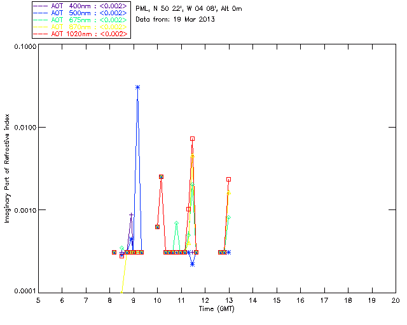Click the PML station location header text
The width and height of the screenshot is (407, 325).
coord(189,9)
